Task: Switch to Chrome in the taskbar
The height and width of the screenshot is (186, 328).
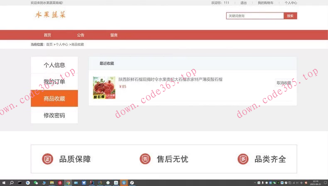Action: 68,183
